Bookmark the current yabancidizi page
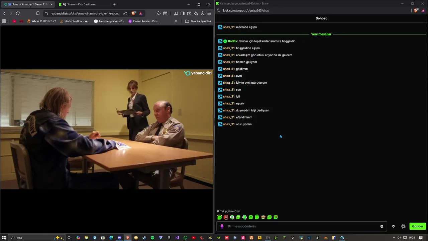 coord(38,13)
